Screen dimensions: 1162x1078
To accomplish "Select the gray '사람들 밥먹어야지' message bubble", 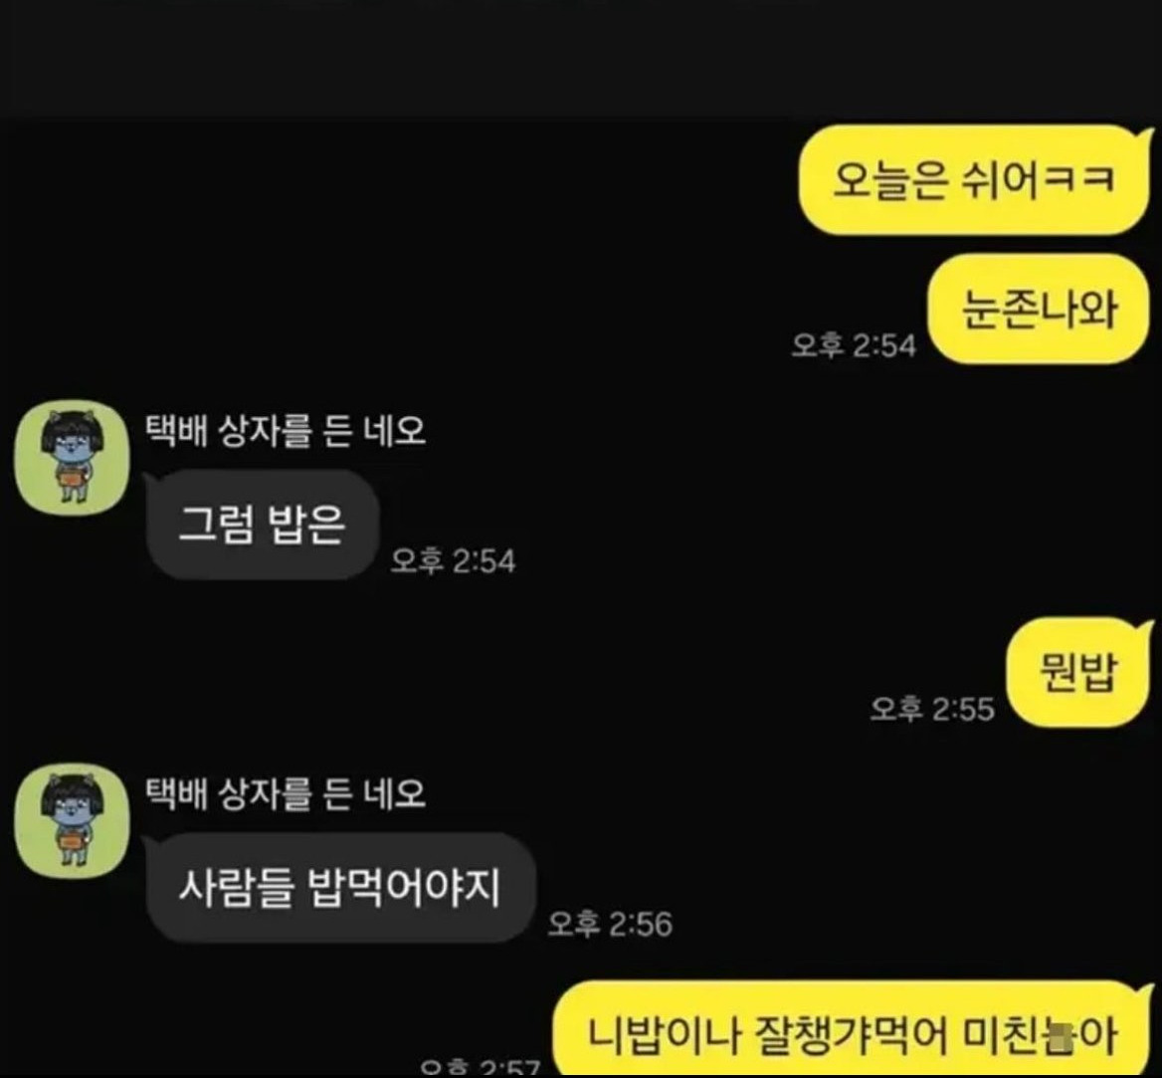I will tap(340, 888).
